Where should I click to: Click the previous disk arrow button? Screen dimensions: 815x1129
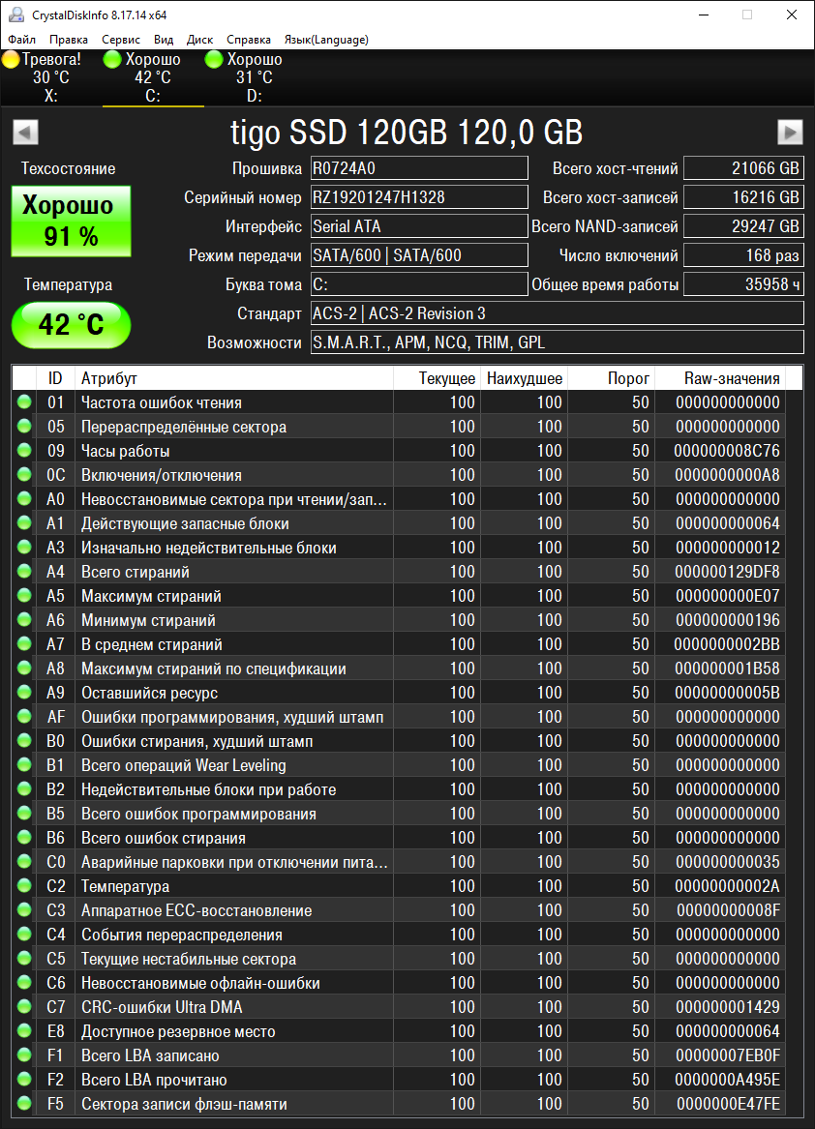26,133
